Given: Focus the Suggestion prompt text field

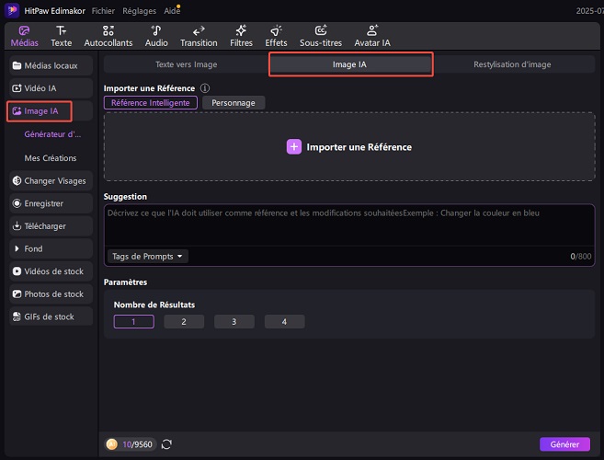Looking at the screenshot, I should [349, 225].
